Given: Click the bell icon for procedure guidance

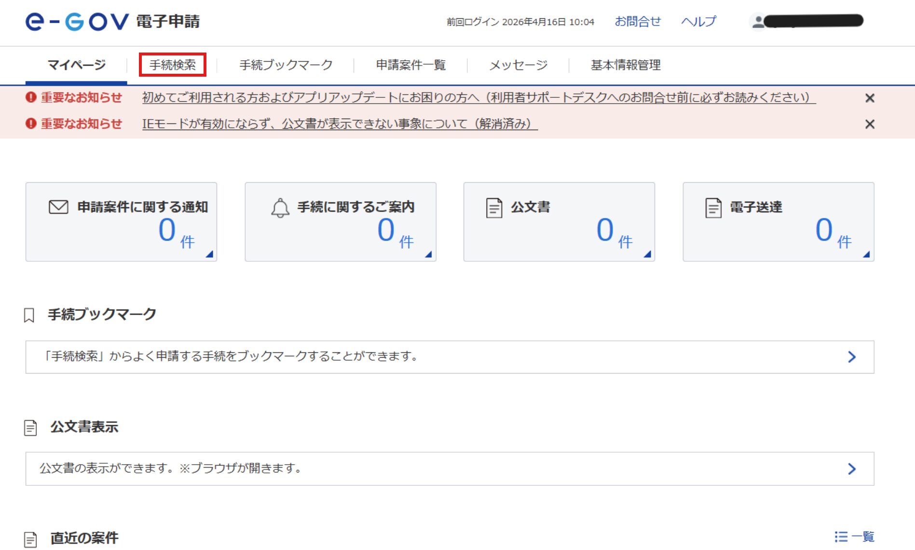Looking at the screenshot, I should (280, 208).
